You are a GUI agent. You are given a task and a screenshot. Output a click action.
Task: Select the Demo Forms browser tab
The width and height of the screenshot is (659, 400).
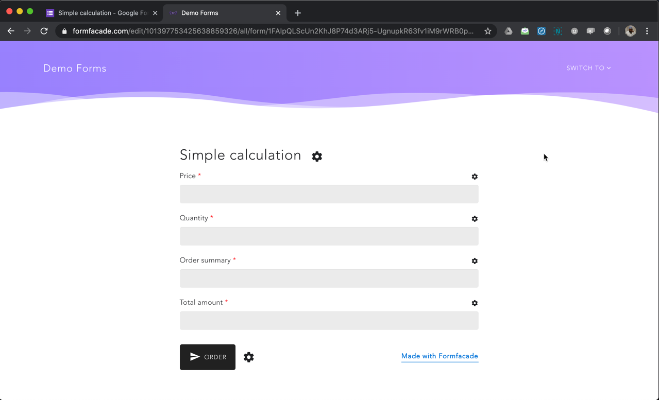click(222, 13)
